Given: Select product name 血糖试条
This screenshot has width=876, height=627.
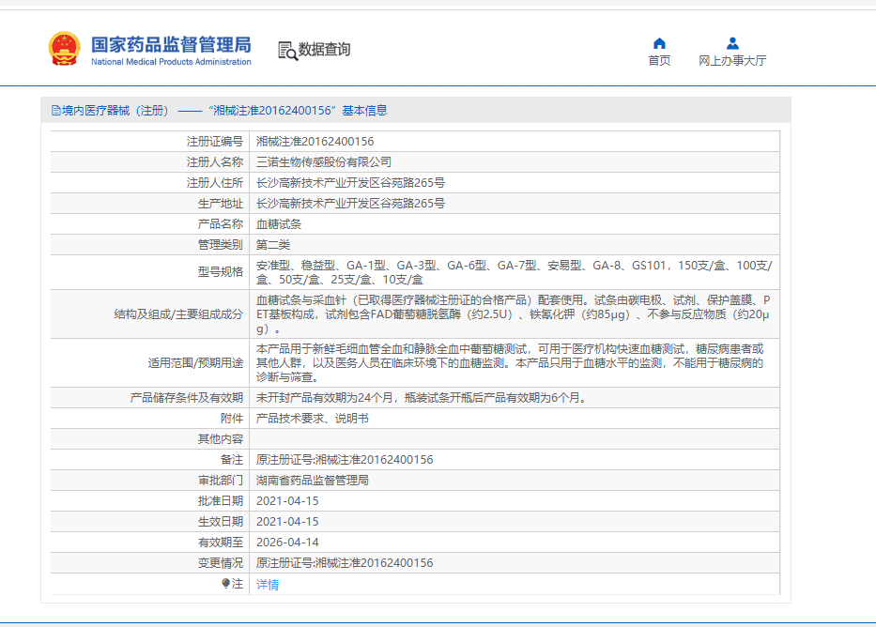Looking at the screenshot, I should pyautogui.click(x=278, y=224).
